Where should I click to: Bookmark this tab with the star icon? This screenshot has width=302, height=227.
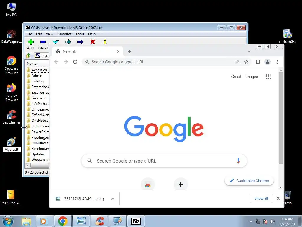(x=246, y=62)
